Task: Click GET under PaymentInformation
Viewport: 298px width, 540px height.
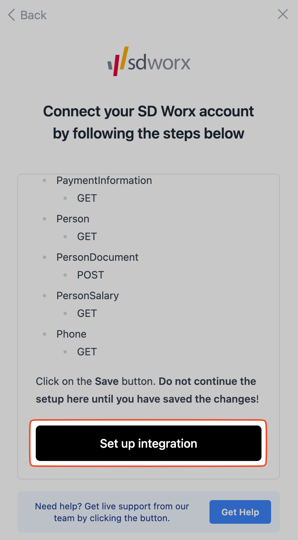Action: pyautogui.click(x=87, y=198)
